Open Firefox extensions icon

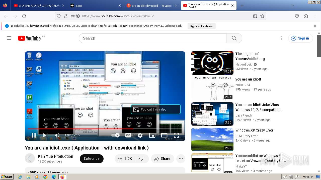tap(306, 16)
